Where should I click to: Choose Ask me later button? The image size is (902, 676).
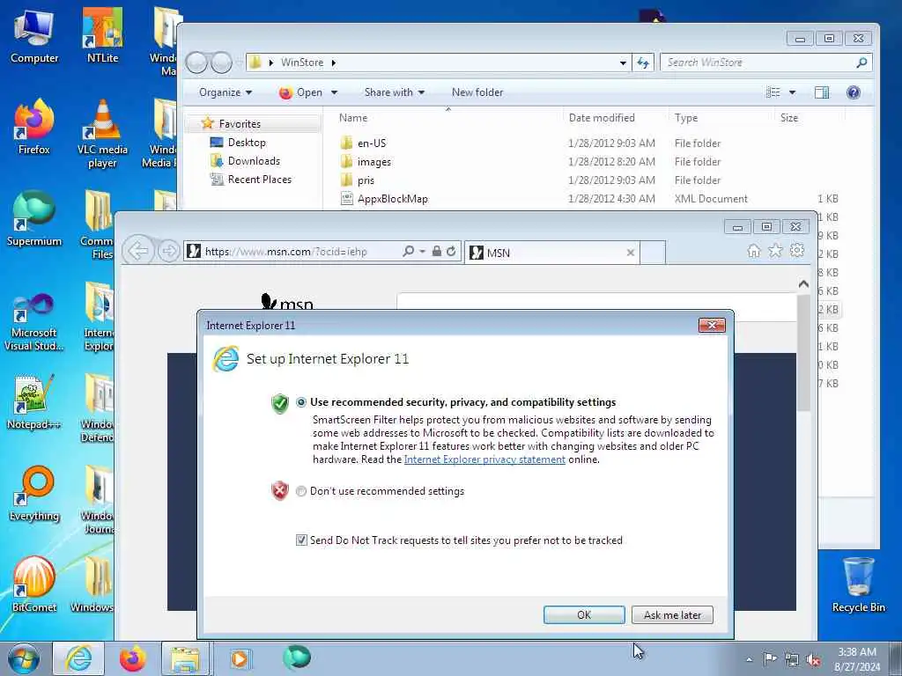tap(672, 615)
